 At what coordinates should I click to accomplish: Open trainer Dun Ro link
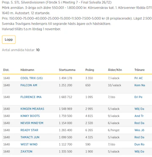[x=139, y=144]
